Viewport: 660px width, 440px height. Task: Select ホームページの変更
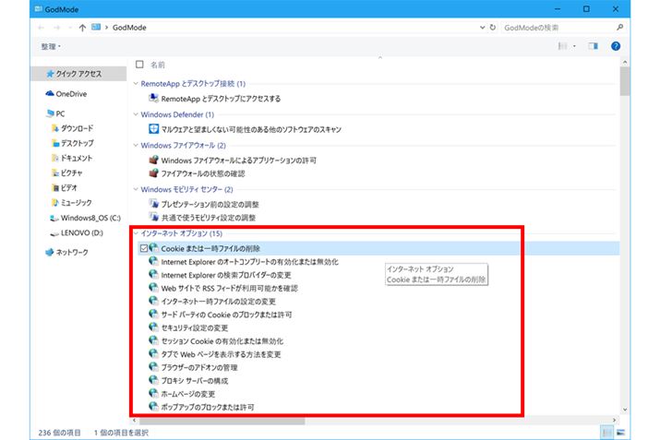(x=188, y=394)
